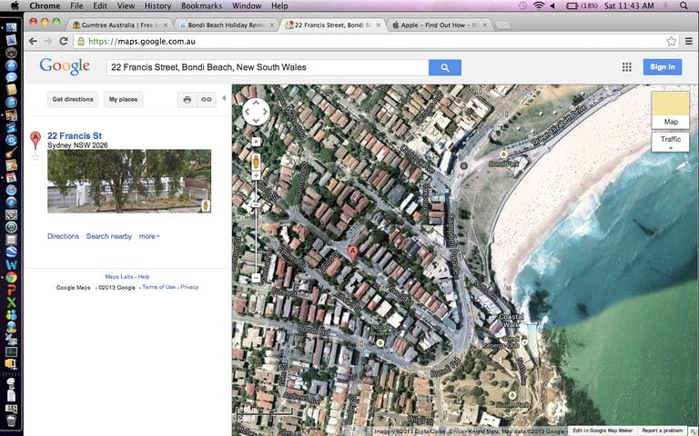
Task: Open the Chrome hamburger menu
Action: click(x=689, y=42)
